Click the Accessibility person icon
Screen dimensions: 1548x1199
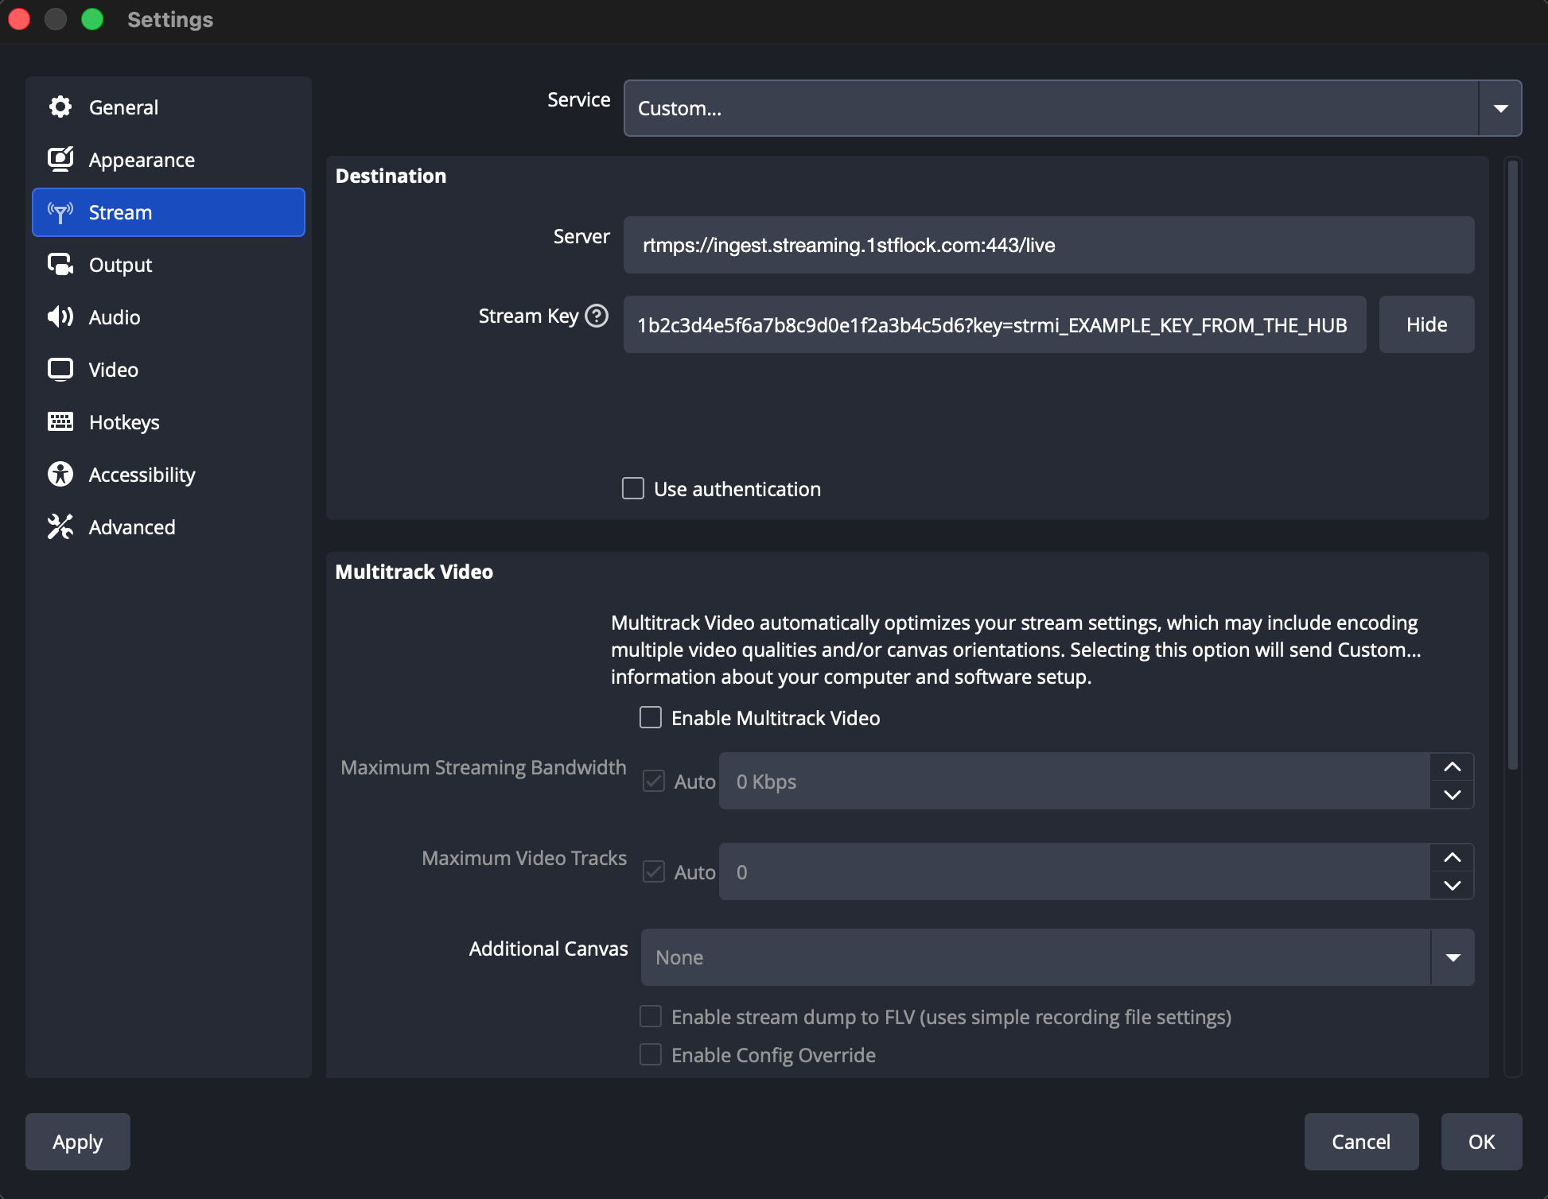(60, 474)
